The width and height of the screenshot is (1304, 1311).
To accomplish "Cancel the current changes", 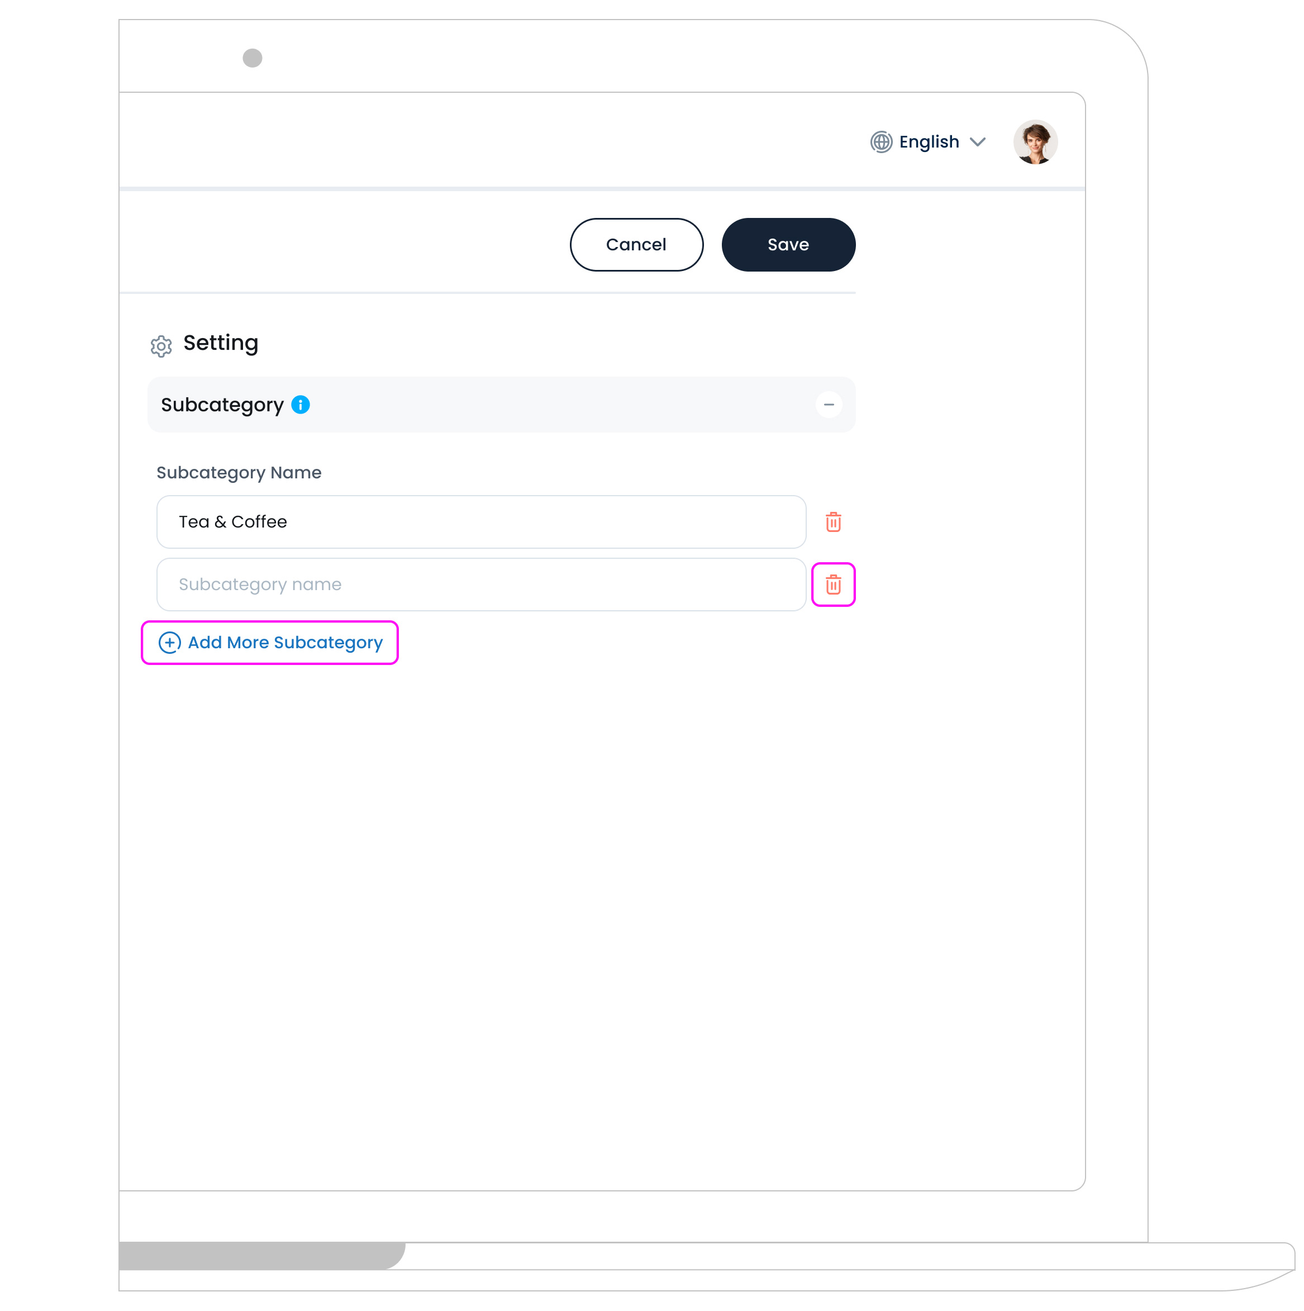I will 636,244.
